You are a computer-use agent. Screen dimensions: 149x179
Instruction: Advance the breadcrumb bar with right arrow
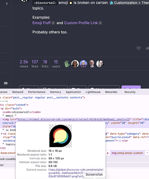pyautogui.click(x=147, y=153)
